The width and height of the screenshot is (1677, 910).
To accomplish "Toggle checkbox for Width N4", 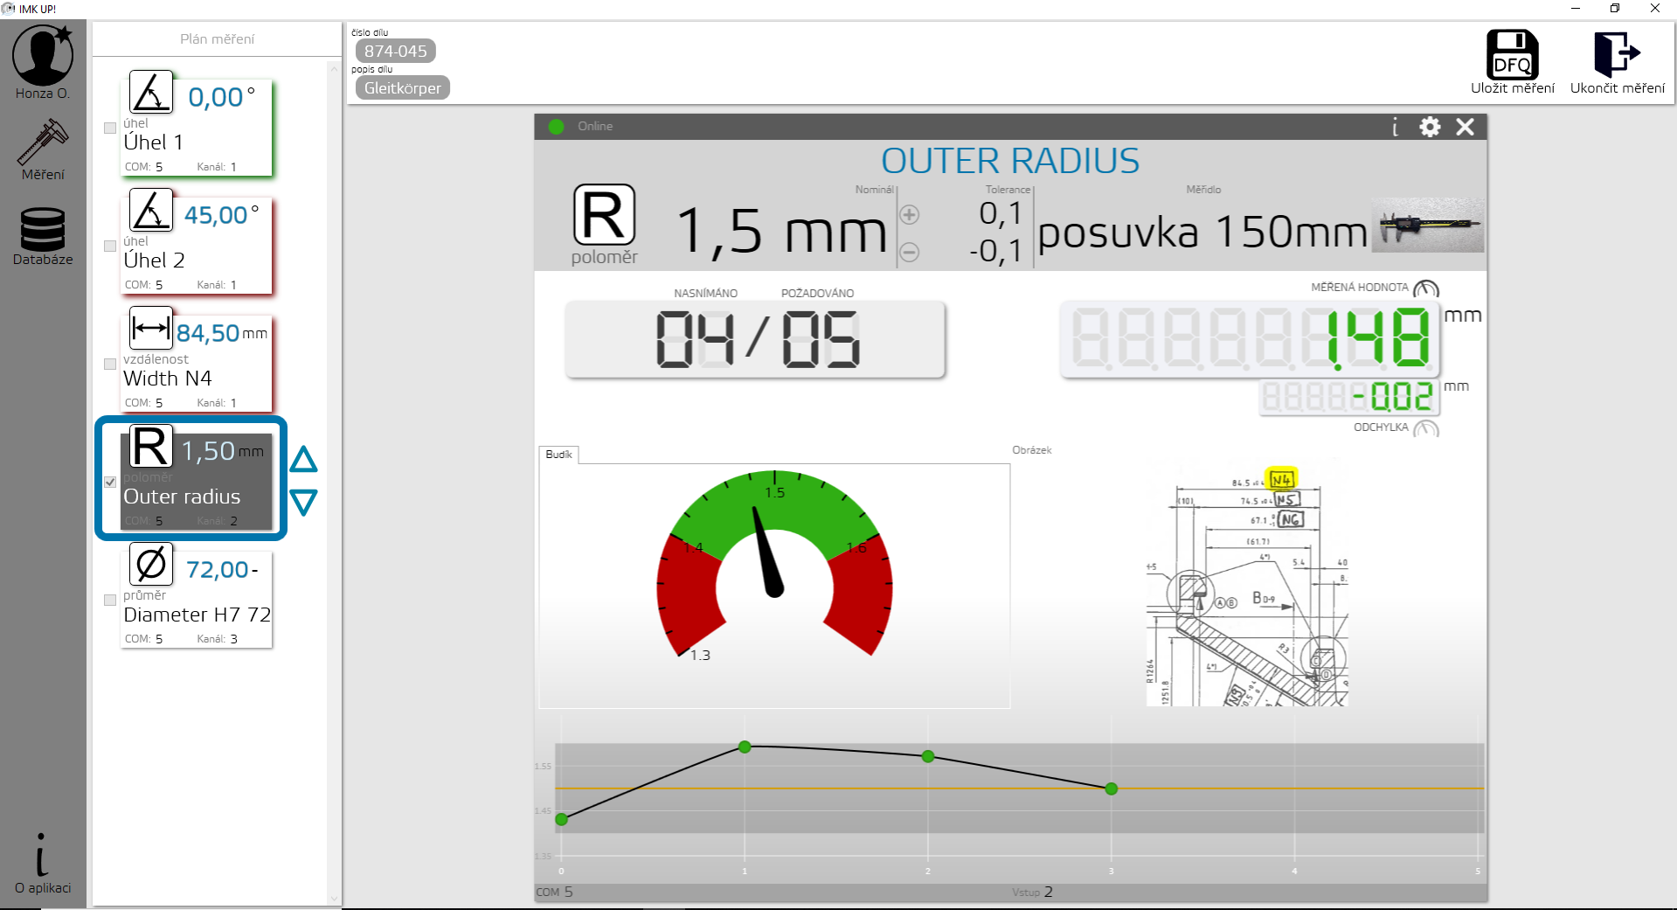I will coord(110,364).
